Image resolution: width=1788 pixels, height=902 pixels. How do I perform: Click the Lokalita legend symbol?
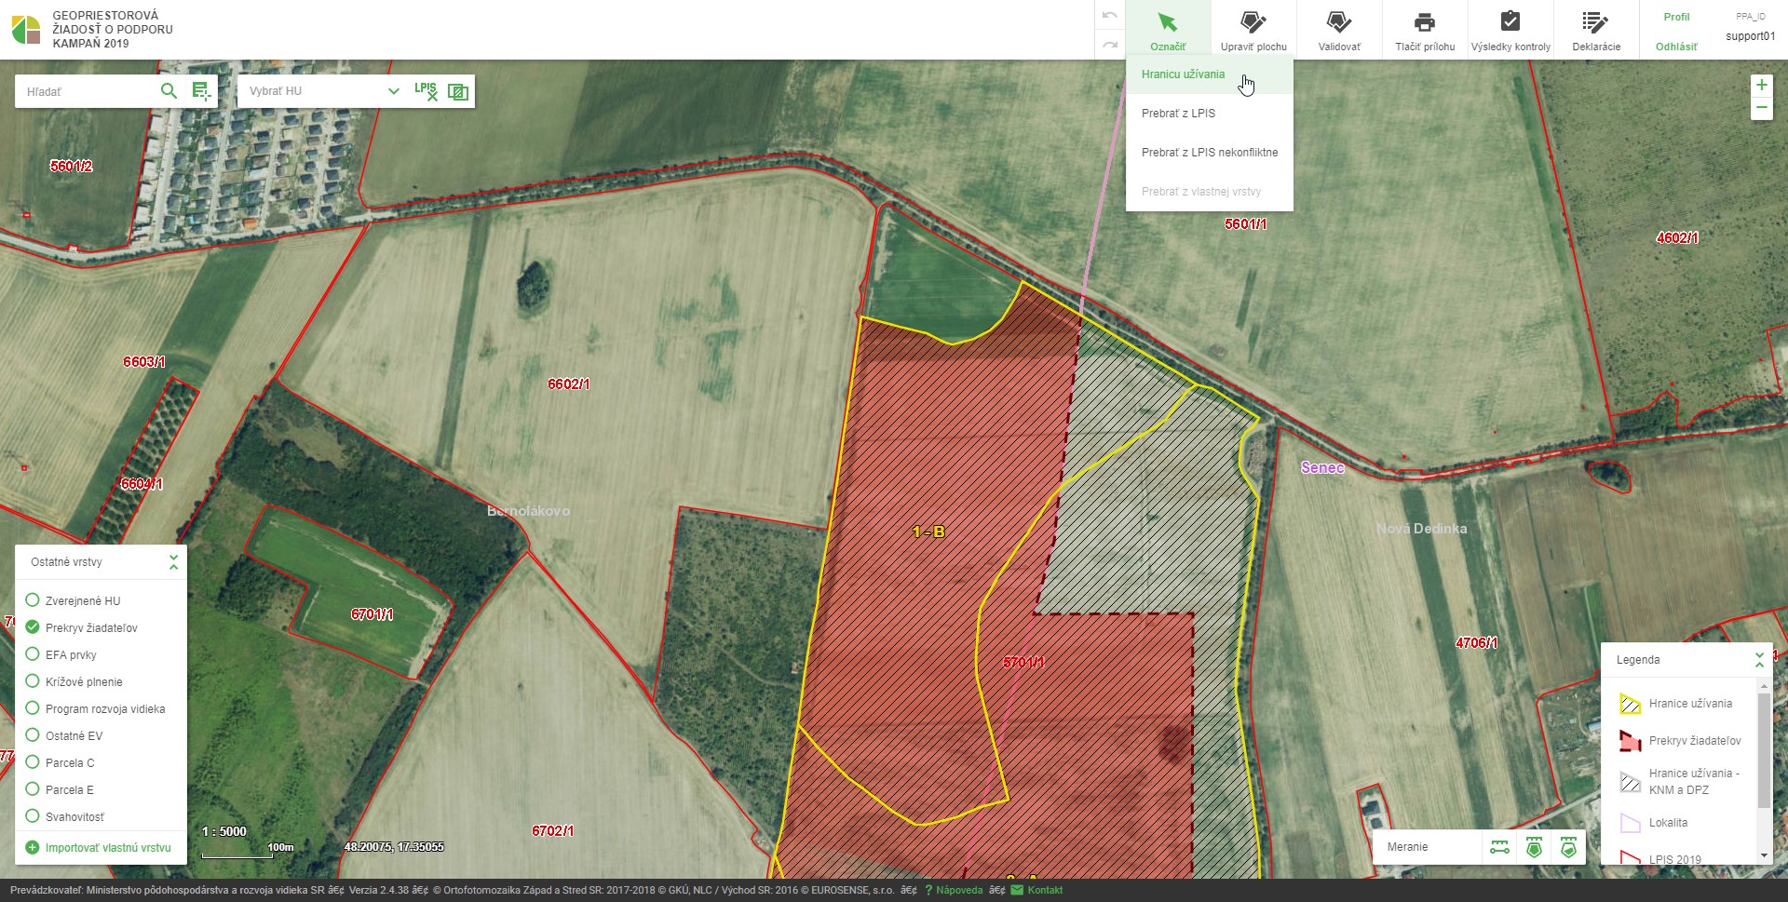1630,823
